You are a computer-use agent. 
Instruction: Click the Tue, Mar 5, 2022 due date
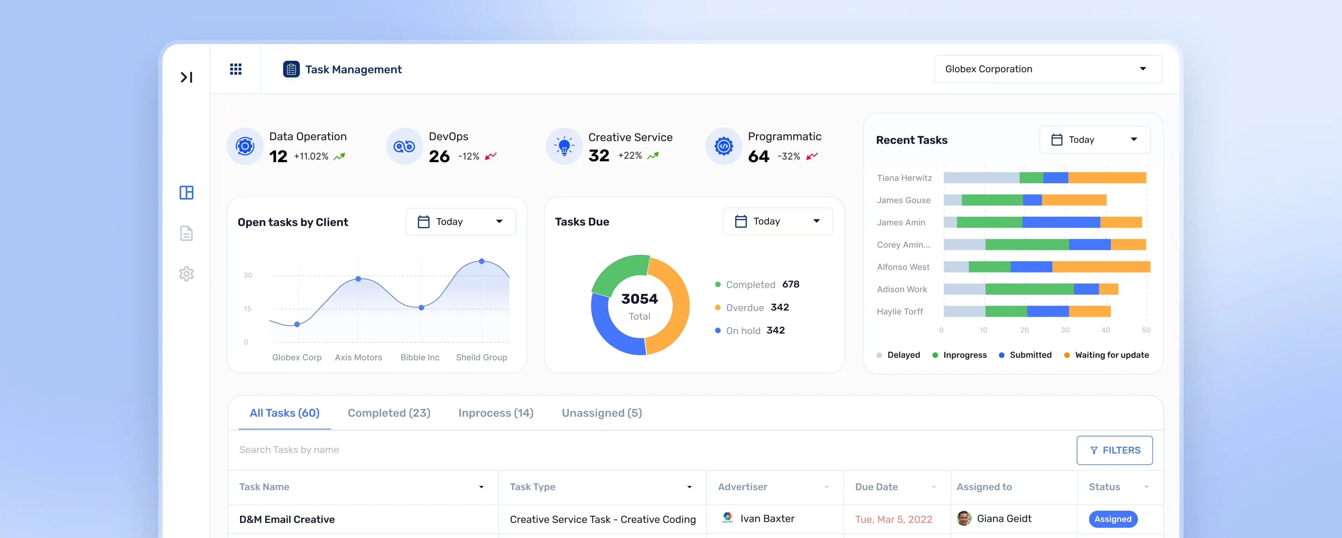tap(894, 519)
